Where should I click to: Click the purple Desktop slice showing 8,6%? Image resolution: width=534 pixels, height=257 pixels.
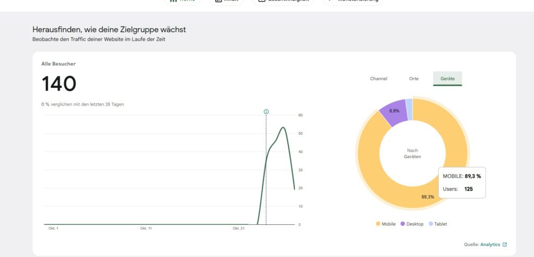tap(394, 111)
